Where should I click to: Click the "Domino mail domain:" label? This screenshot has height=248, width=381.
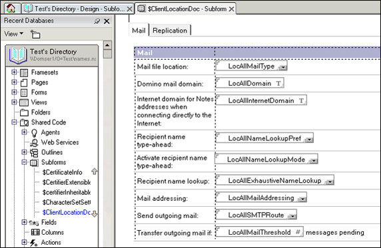pyautogui.click(x=170, y=84)
